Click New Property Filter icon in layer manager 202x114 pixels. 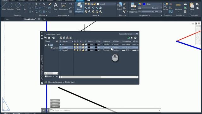tap(45, 38)
